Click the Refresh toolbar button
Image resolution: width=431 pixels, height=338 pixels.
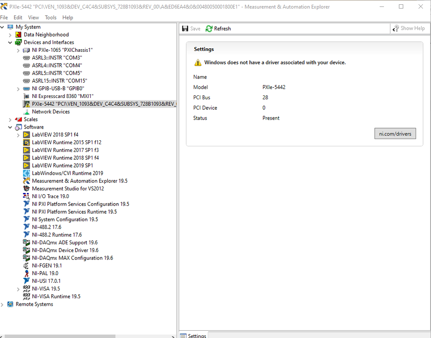tap(218, 28)
